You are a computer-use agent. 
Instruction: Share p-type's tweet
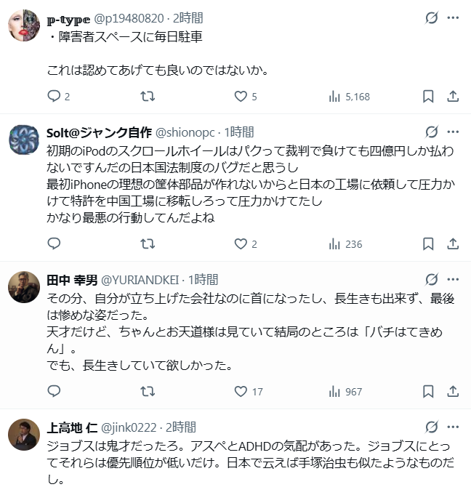click(x=452, y=96)
